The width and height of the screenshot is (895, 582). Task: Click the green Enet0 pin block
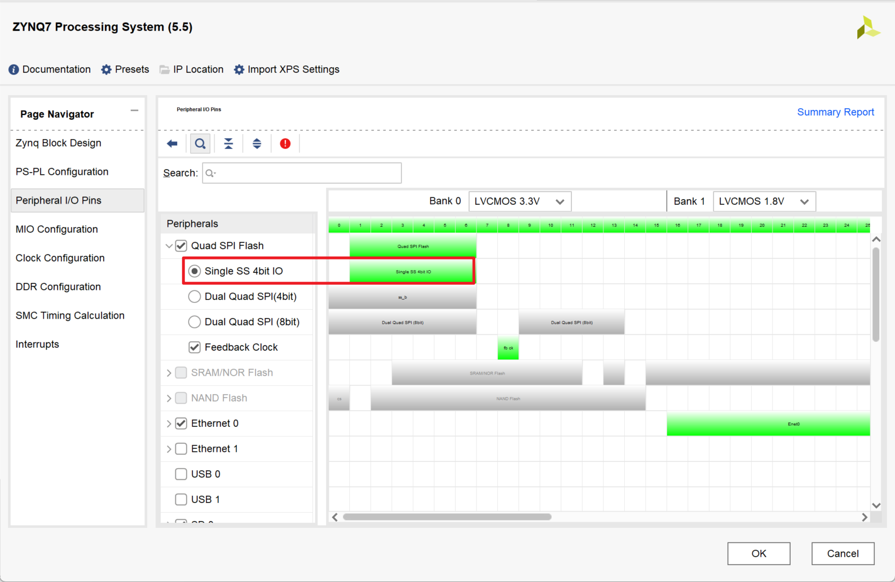(768, 424)
